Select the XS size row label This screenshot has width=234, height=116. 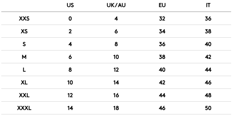[24, 32]
